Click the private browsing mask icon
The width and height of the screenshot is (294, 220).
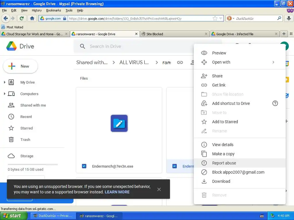click(290, 11)
